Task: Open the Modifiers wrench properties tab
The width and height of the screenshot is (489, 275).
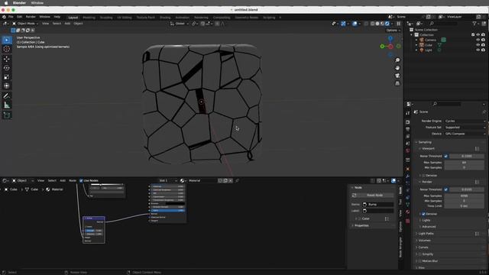Action: point(407,176)
